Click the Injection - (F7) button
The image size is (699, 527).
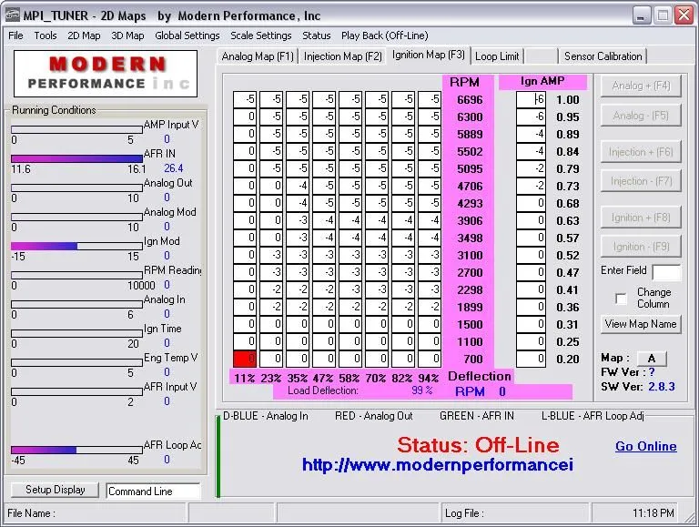641,181
